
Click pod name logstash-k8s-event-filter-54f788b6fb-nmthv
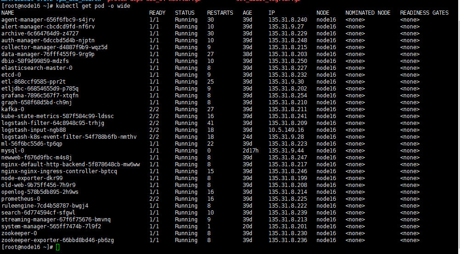point(69,137)
